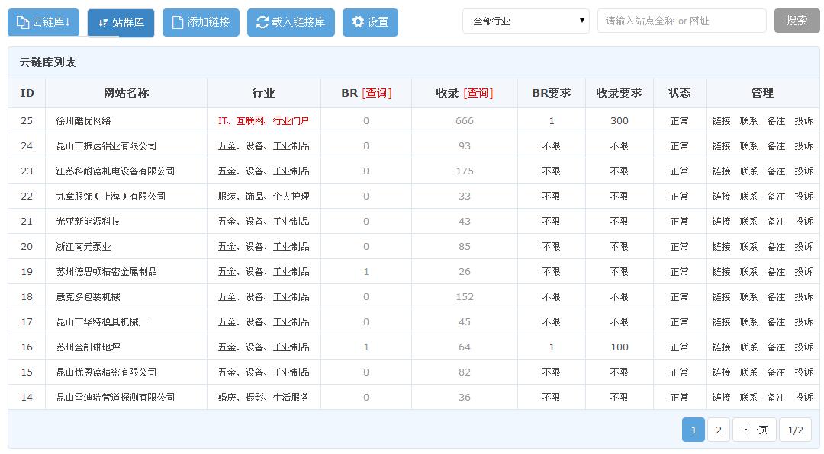
Task: Click the 下一页 next page button
Action: (x=754, y=430)
